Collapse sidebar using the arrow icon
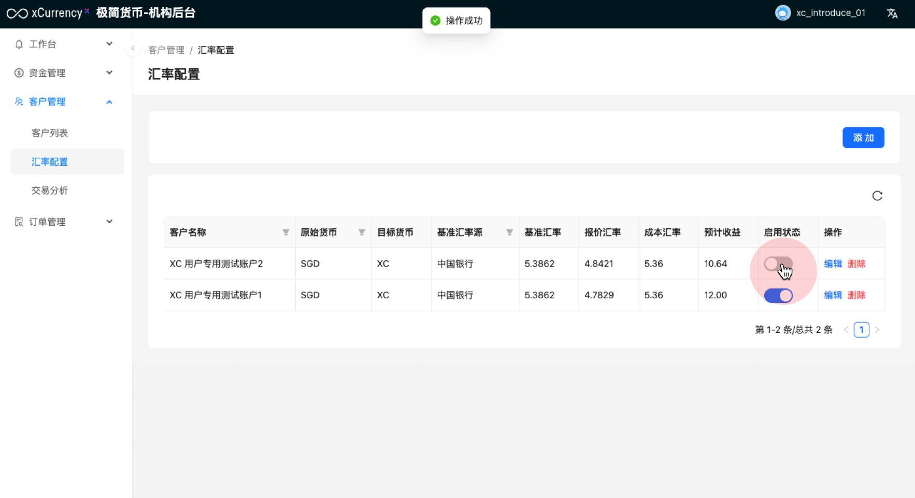The image size is (915, 498). (x=133, y=48)
